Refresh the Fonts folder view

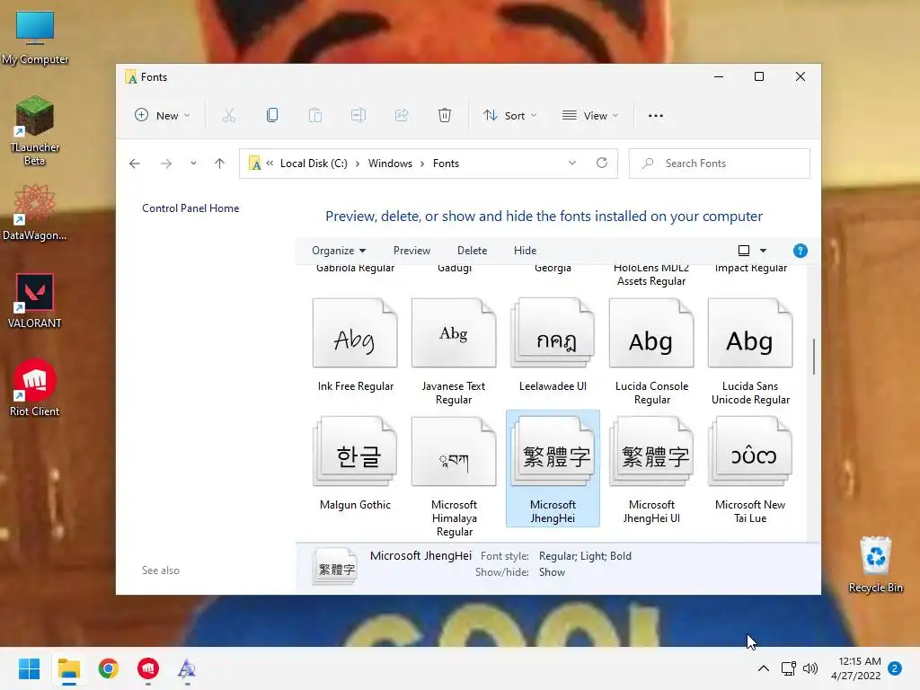pyautogui.click(x=601, y=164)
